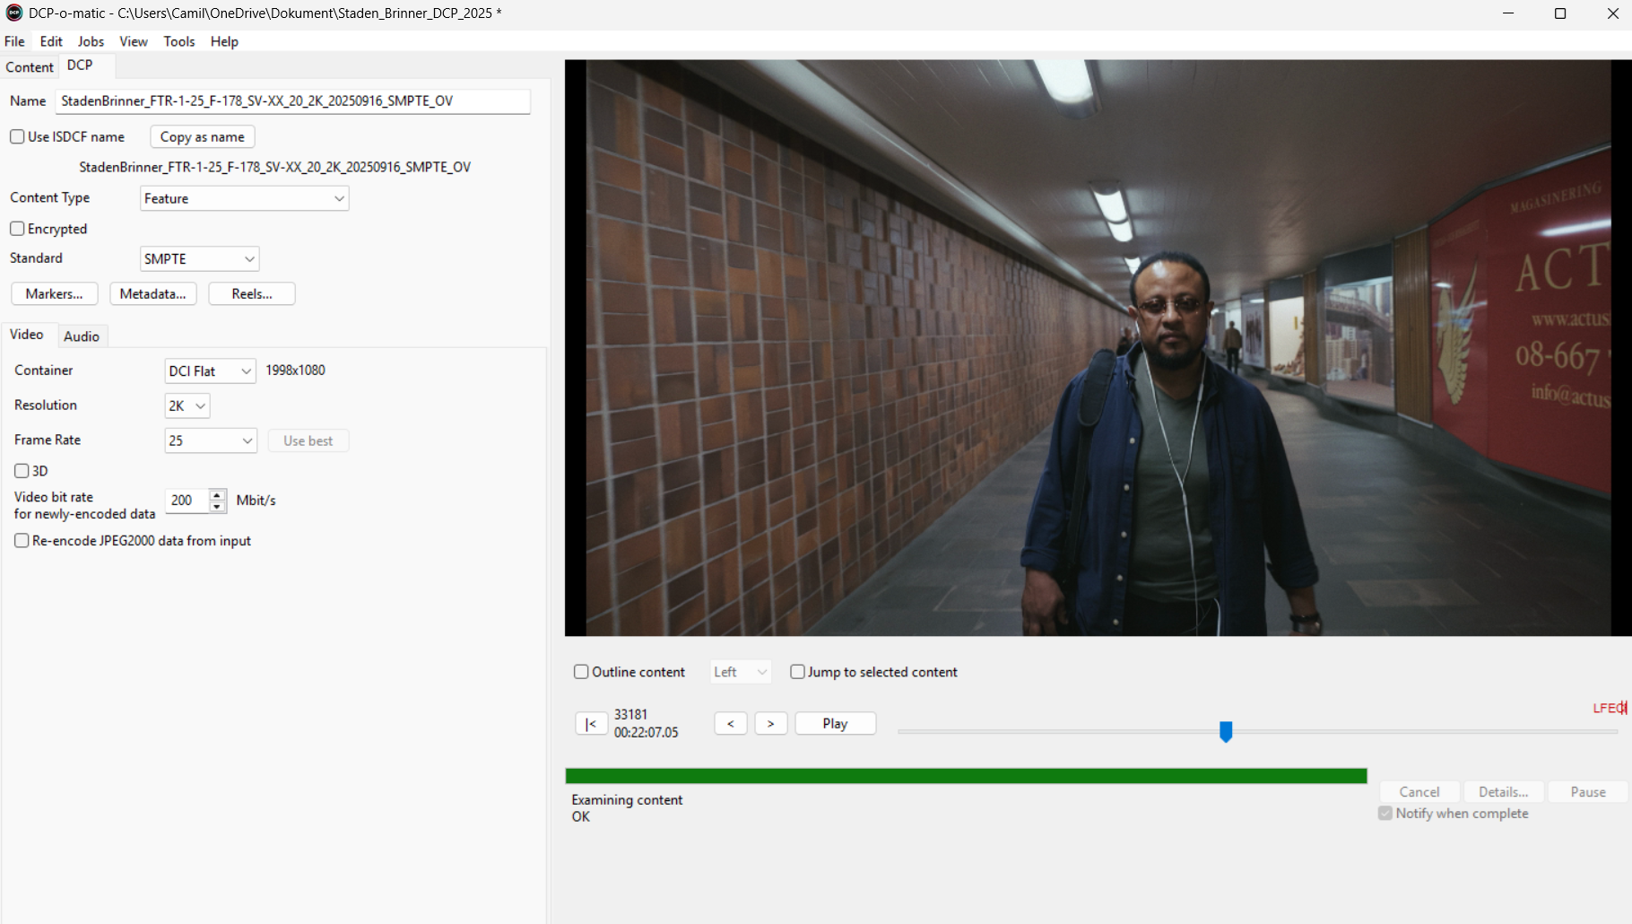Click the DCP-o-matic app icon in title bar

click(14, 13)
